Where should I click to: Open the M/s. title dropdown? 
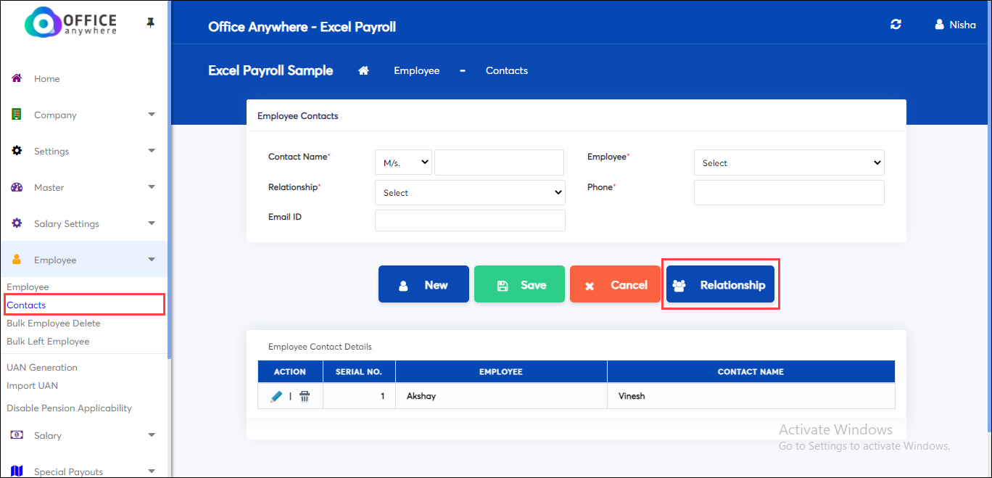pos(403,162)
